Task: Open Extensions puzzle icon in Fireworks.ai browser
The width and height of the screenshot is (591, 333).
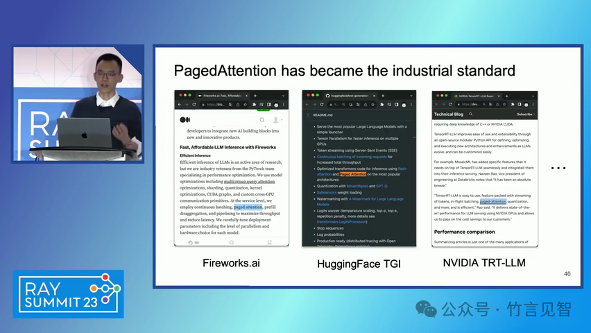Action: tap(254, 105)
